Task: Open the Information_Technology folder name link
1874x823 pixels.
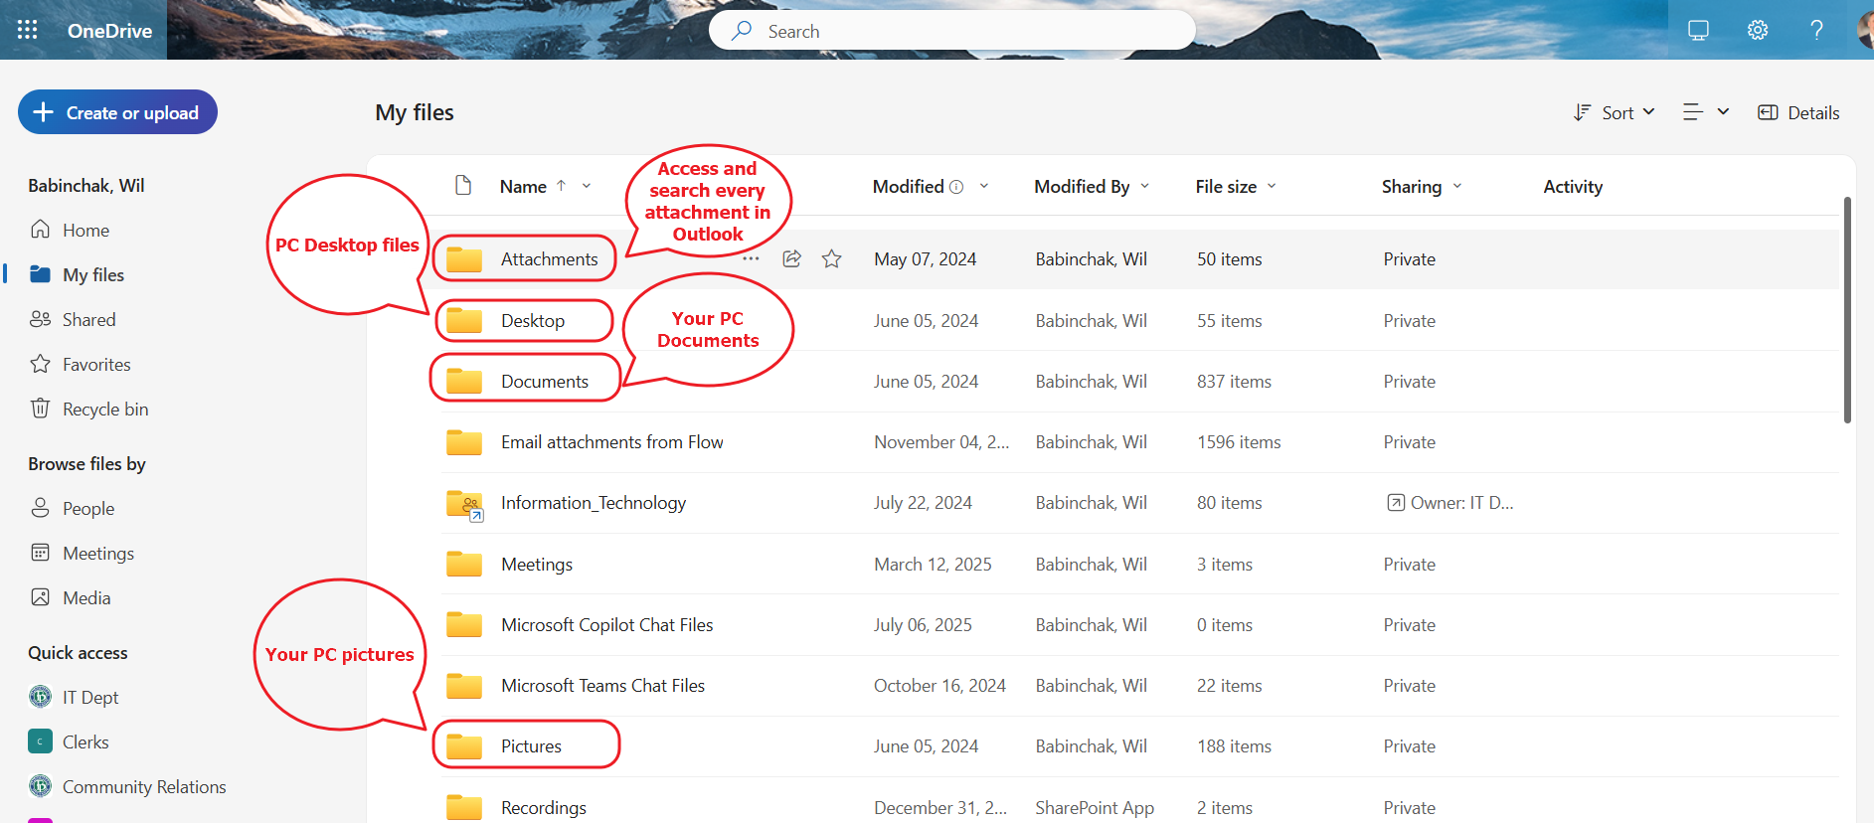Action: pyautogui.click(x=594, y=503)
